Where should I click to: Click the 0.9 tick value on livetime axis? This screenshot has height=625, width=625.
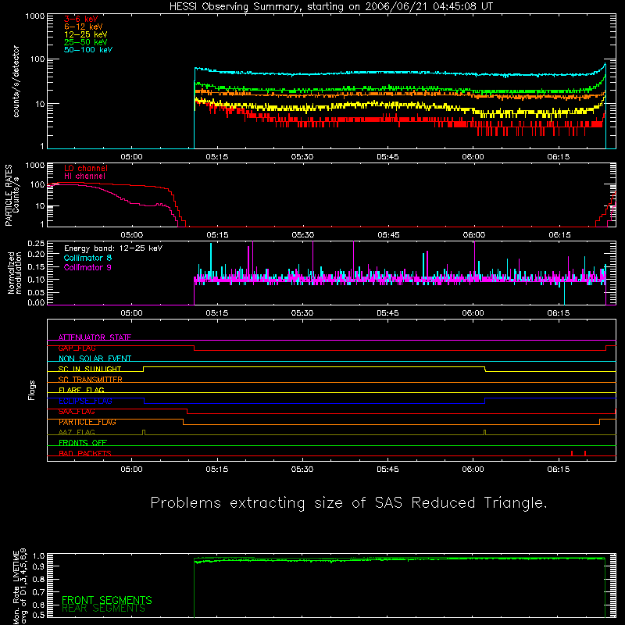(x=40, y=566)
